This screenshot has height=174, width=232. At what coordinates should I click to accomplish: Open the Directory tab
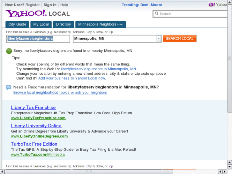pos(63,24)
